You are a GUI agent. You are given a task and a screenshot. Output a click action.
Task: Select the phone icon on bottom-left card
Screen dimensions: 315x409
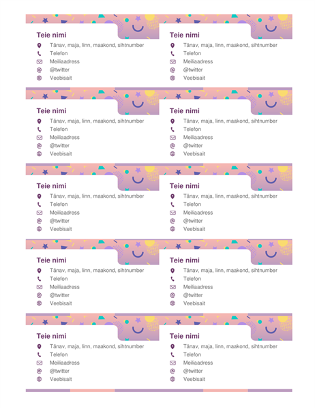point(39,354)
